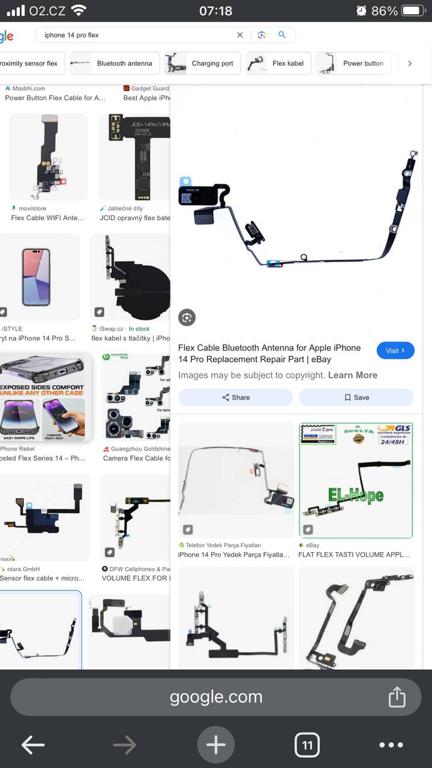Open the tab switcher showing 11 tabs
Image resolution: width=432 pixels, height=768 pixels.
click(x=307, y=745)
